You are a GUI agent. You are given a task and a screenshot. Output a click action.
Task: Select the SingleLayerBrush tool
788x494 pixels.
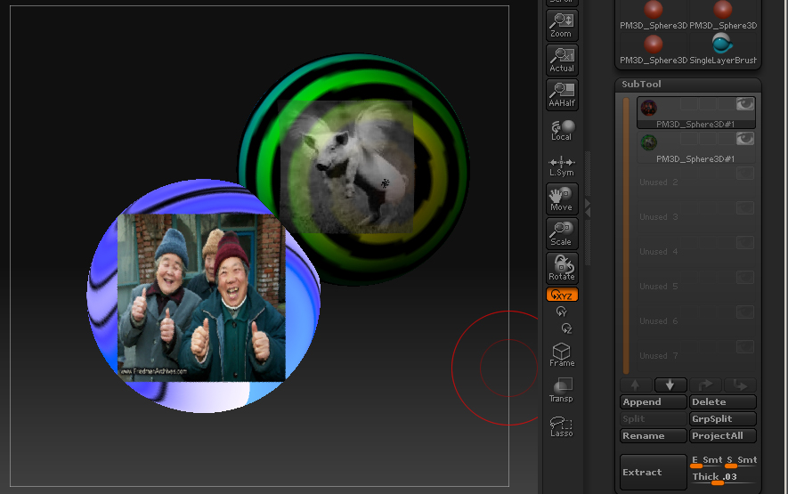click(722, 48)
